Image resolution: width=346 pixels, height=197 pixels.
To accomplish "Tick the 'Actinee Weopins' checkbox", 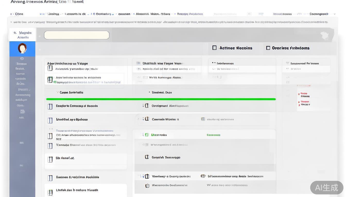I will (214, 48).
